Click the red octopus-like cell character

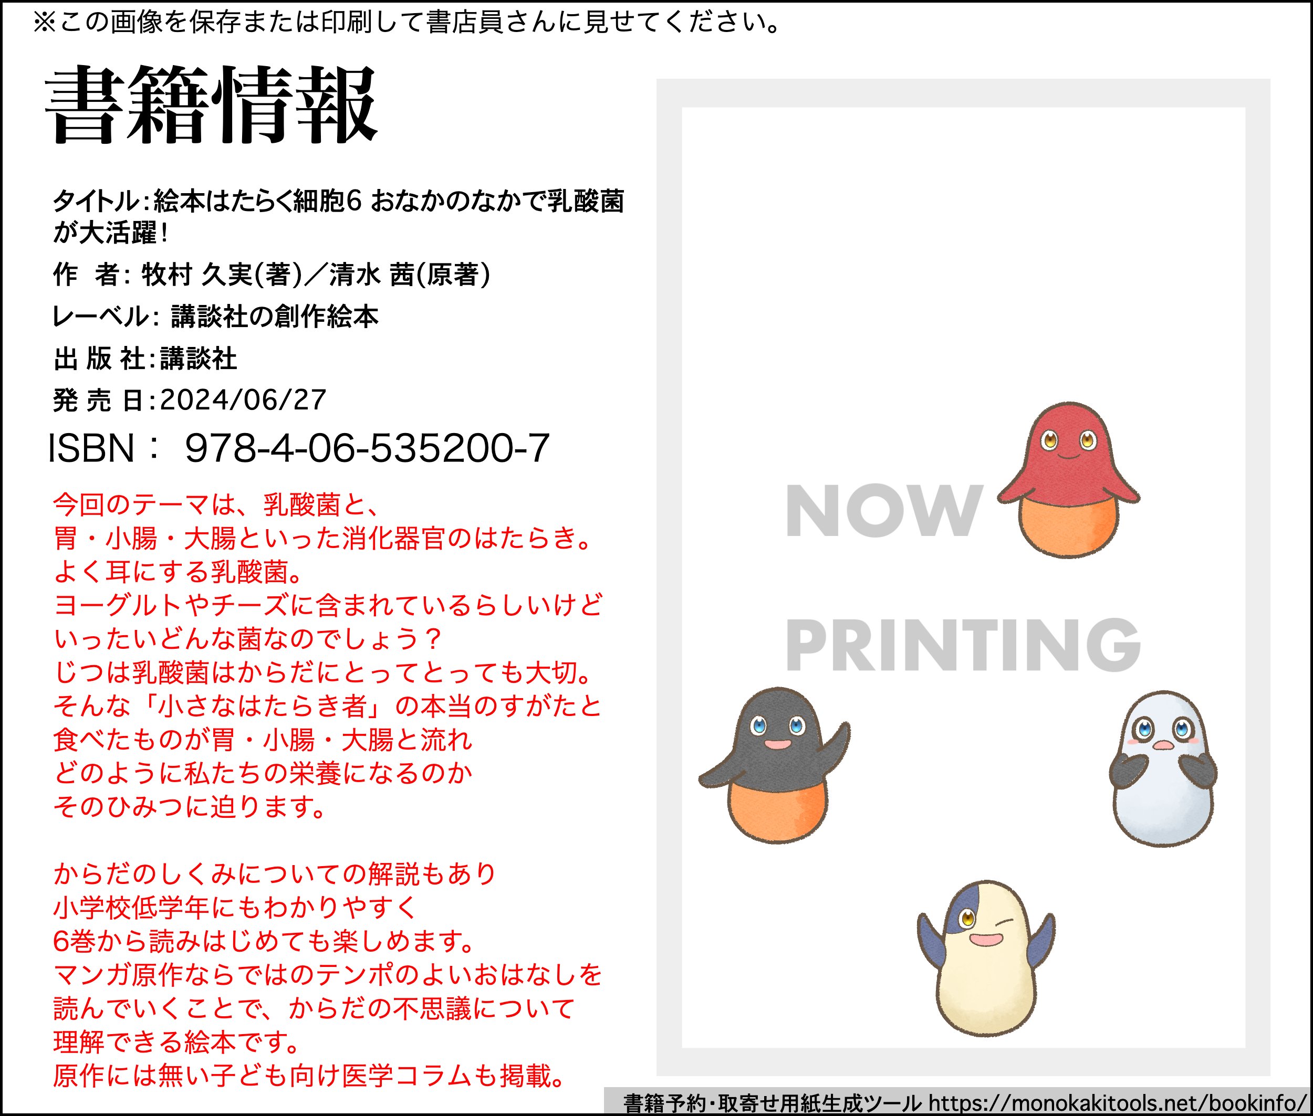[x=1068, y=480]
